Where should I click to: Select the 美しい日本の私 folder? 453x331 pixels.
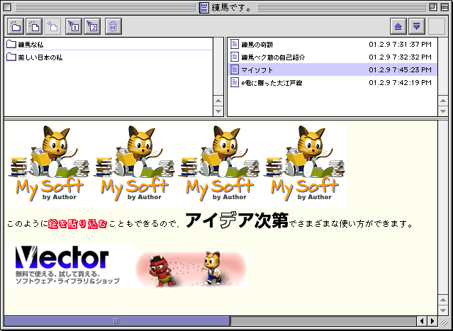coord(108,57)
